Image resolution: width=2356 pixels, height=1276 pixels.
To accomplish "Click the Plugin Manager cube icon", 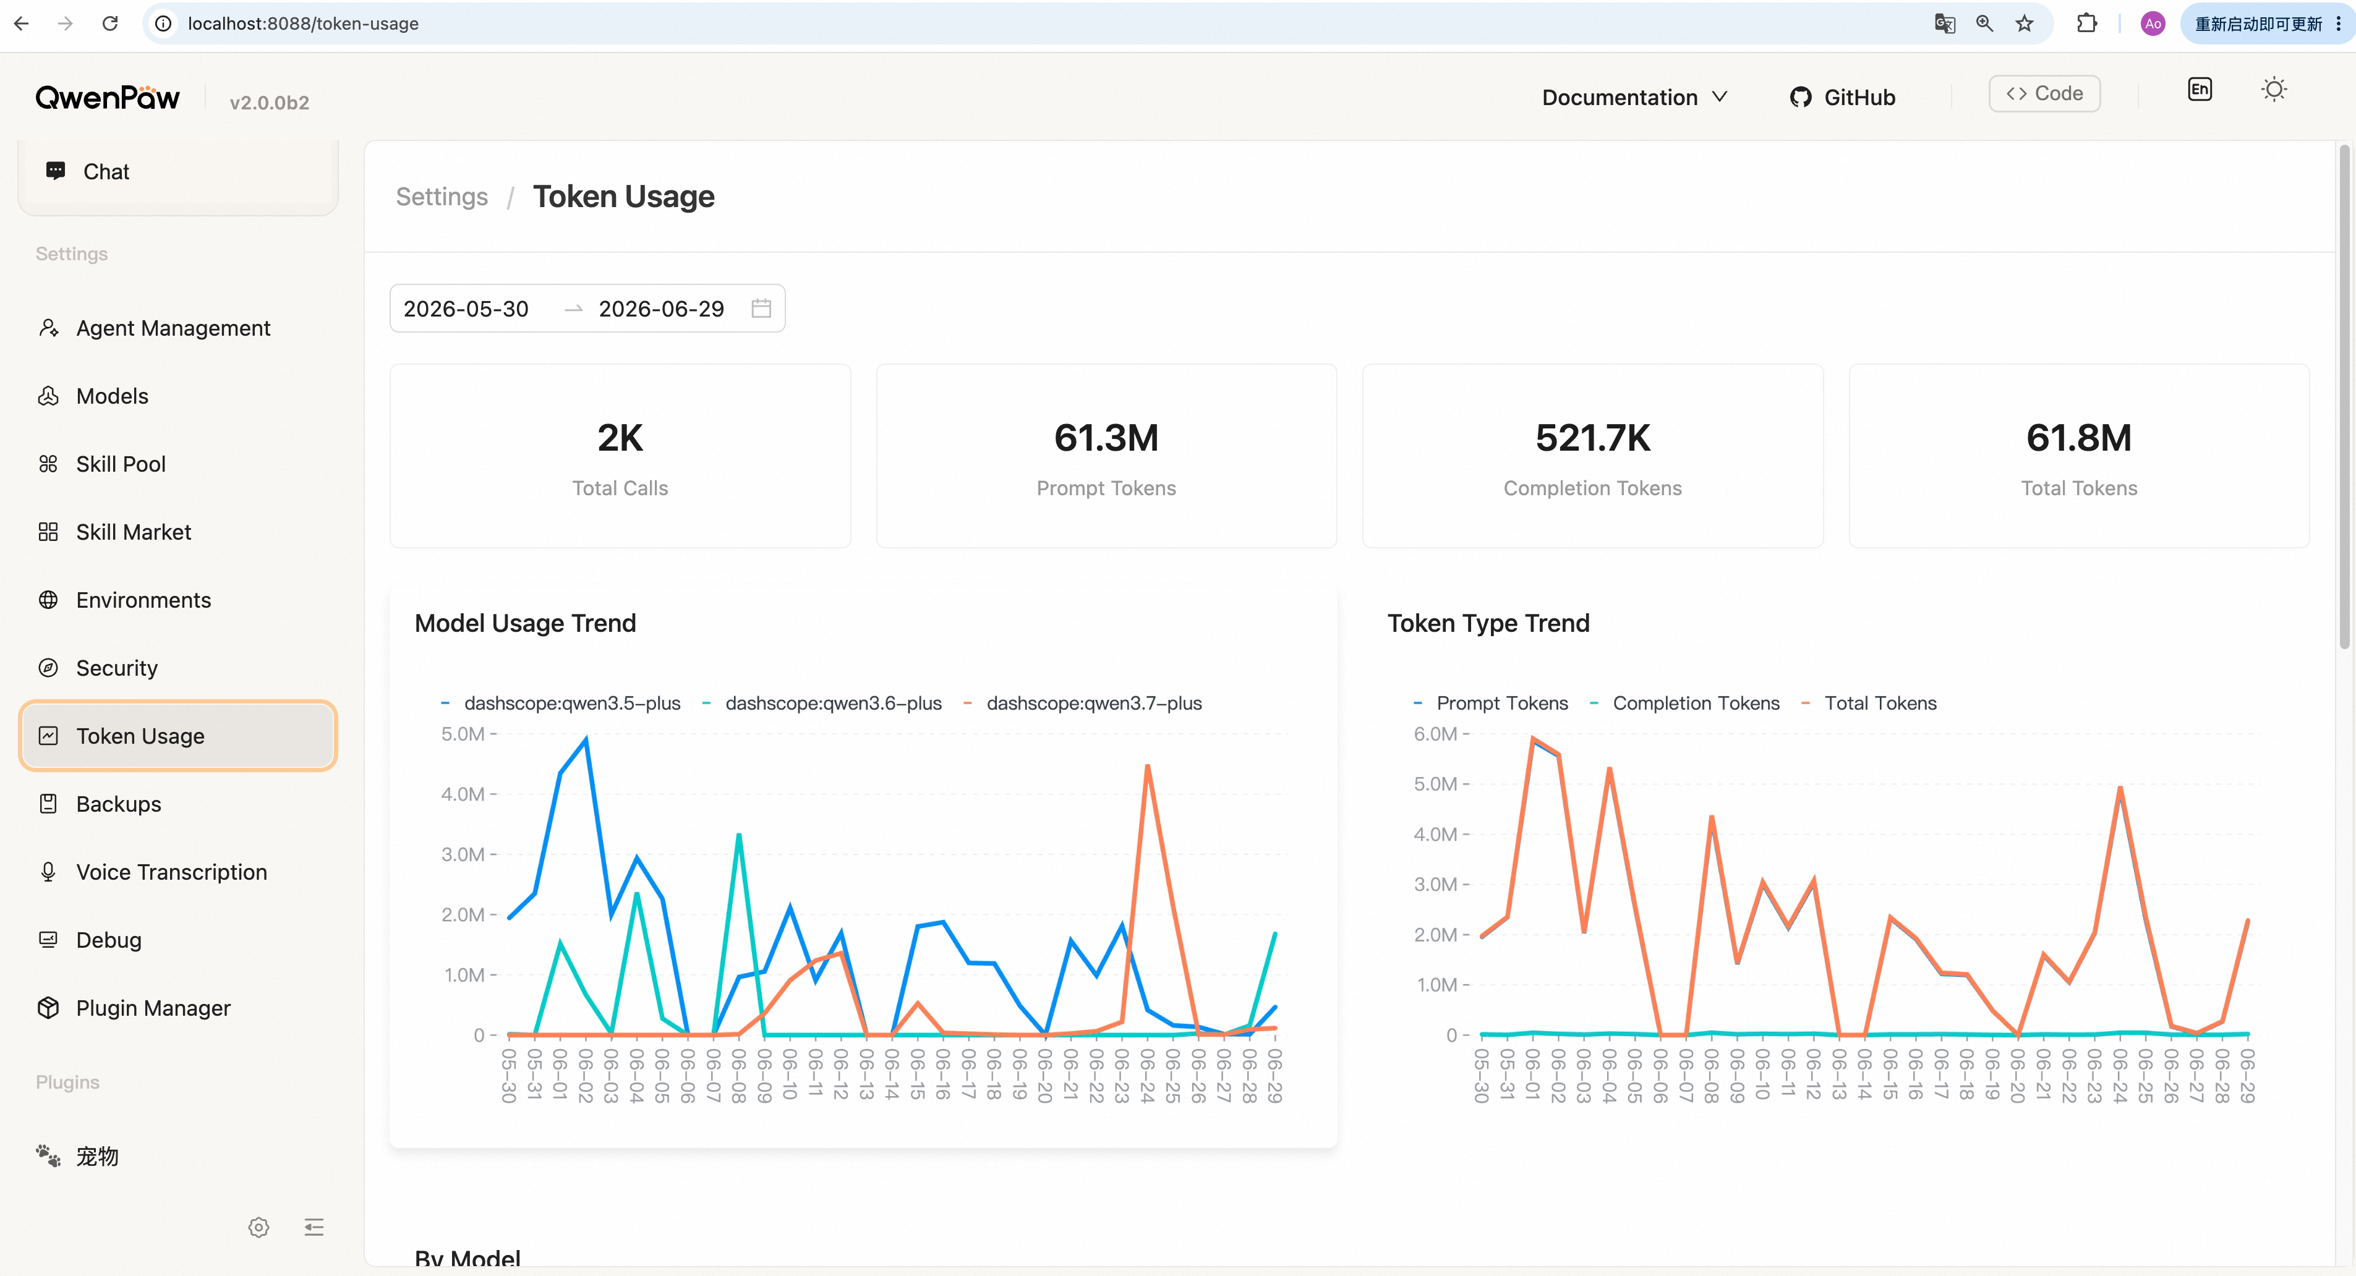I will 48,1008.
